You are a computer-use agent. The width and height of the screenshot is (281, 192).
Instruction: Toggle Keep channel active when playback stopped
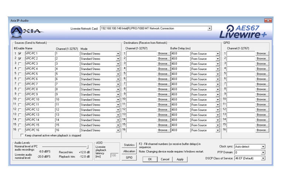click(x=22, y=136)
